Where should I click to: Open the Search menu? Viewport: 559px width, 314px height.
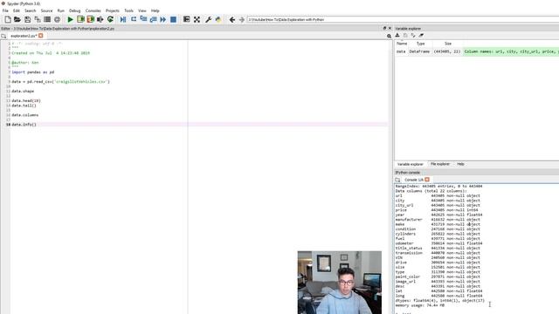pos(31,10)
